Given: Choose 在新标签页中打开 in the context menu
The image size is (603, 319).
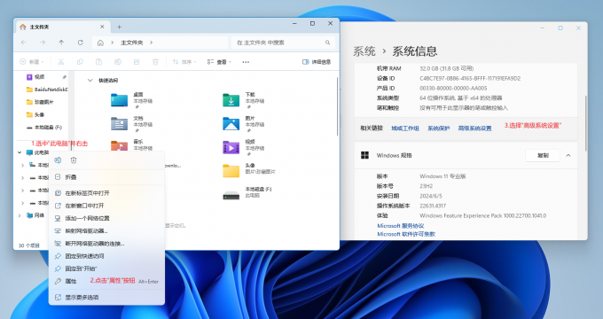Looking at the screenshot, I should (106, 193).
